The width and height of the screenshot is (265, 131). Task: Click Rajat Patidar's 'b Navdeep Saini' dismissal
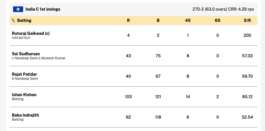tap(25, 79)
